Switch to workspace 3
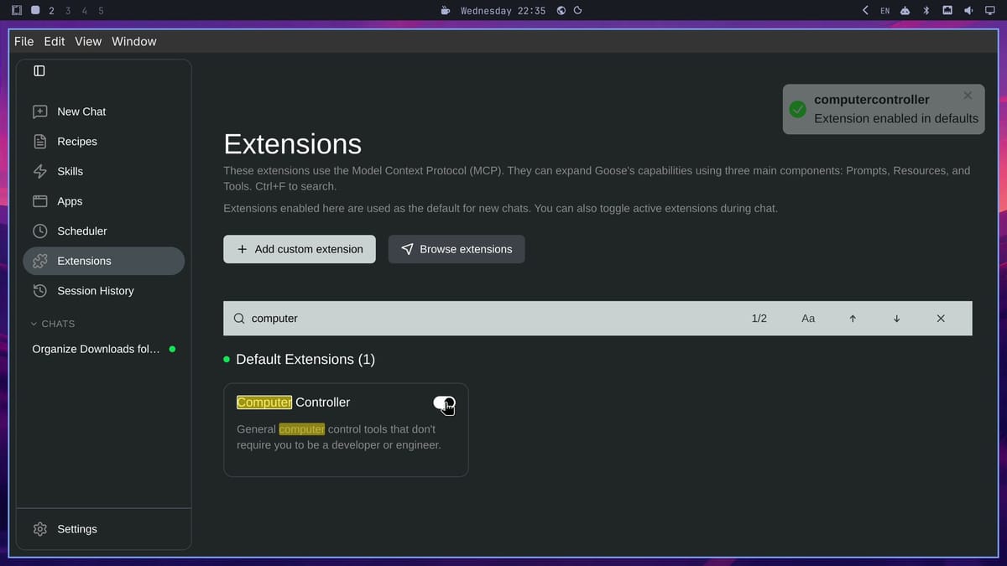 [68, 11]
